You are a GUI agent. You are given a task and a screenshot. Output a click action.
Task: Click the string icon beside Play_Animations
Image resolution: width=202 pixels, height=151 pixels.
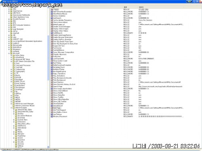tap(52, 76)
